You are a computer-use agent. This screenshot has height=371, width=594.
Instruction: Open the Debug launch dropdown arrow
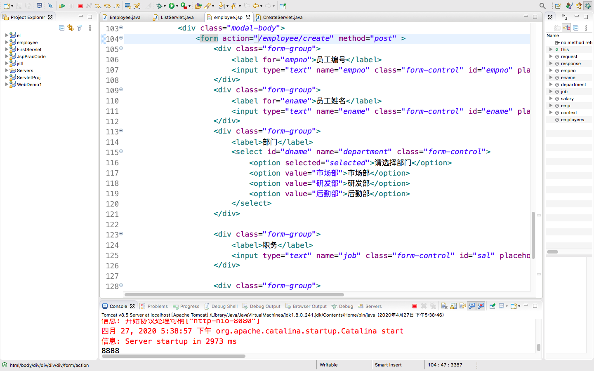pyautogui.click(x=165, y=6)
